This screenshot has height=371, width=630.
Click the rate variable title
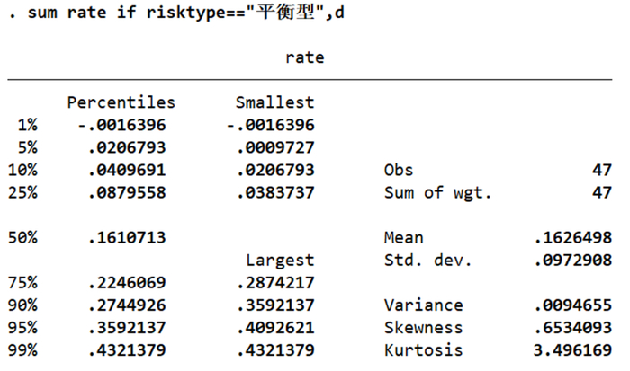[x=305, y=57]
